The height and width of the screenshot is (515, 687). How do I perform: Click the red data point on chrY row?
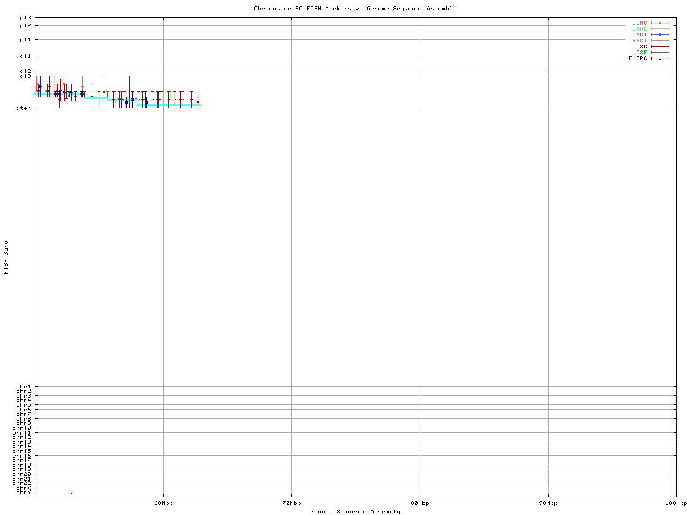pos(71,492)
